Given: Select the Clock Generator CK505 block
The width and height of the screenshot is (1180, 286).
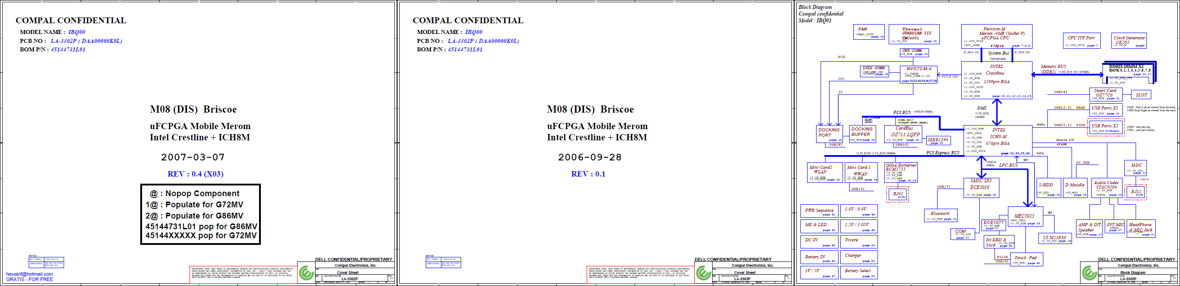Looking at the screenshot, I should pos(1129,40).
